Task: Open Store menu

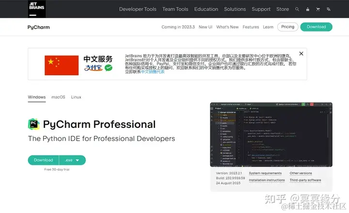Action: [x=283, y=9]
